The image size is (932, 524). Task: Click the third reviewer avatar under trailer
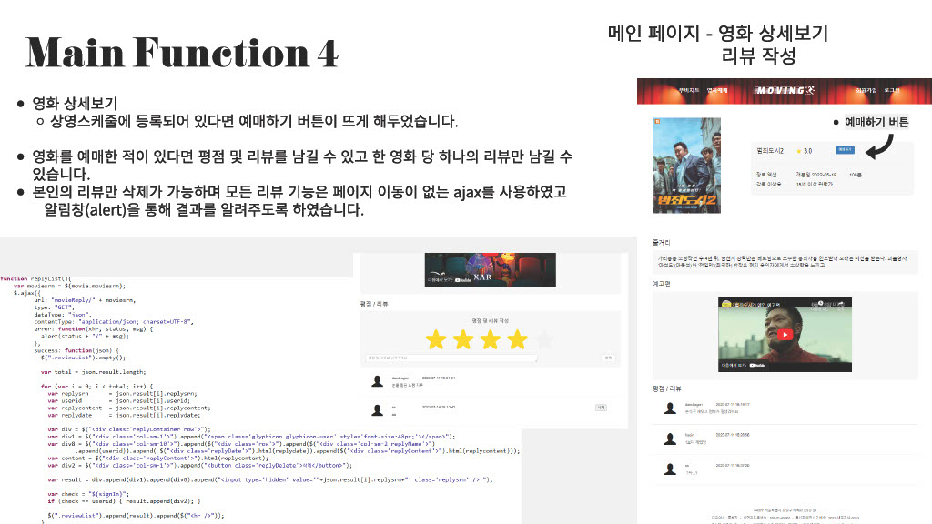(671, 469)
